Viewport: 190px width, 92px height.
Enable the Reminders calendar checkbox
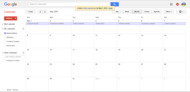click(5, 45)
